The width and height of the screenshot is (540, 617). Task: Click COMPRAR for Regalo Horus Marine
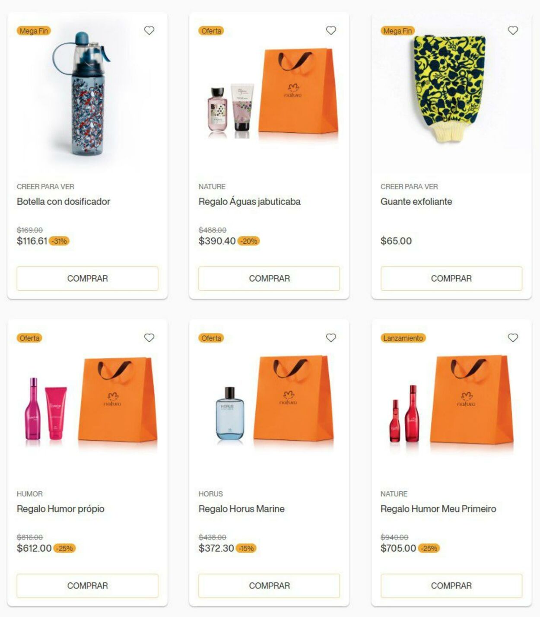pyautogui.click(x=269, y=586)
